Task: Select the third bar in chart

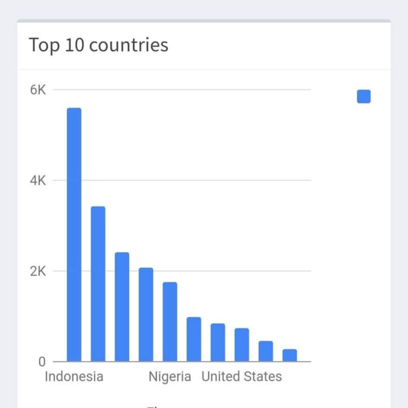Action: point(122,307)
